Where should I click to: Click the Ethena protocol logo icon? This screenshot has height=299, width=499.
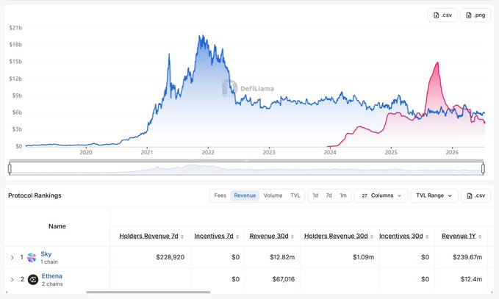pyautogui.click(x=33, y=280)
